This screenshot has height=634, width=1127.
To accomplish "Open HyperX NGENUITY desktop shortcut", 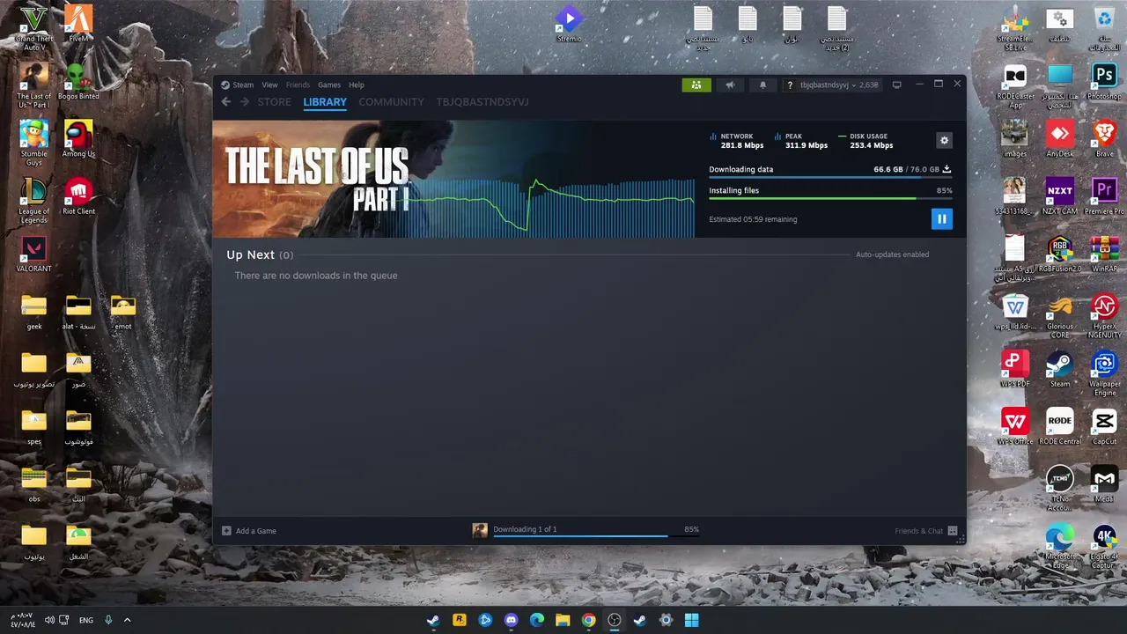I will click(1104, 316).
